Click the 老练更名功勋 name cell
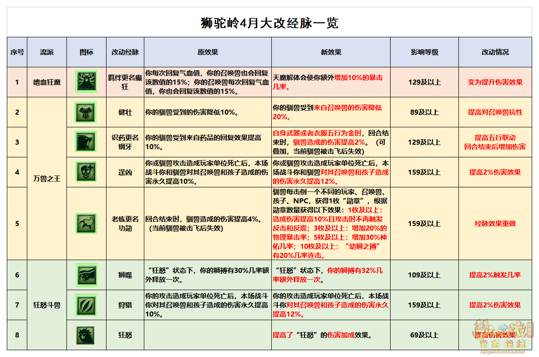 125,223
